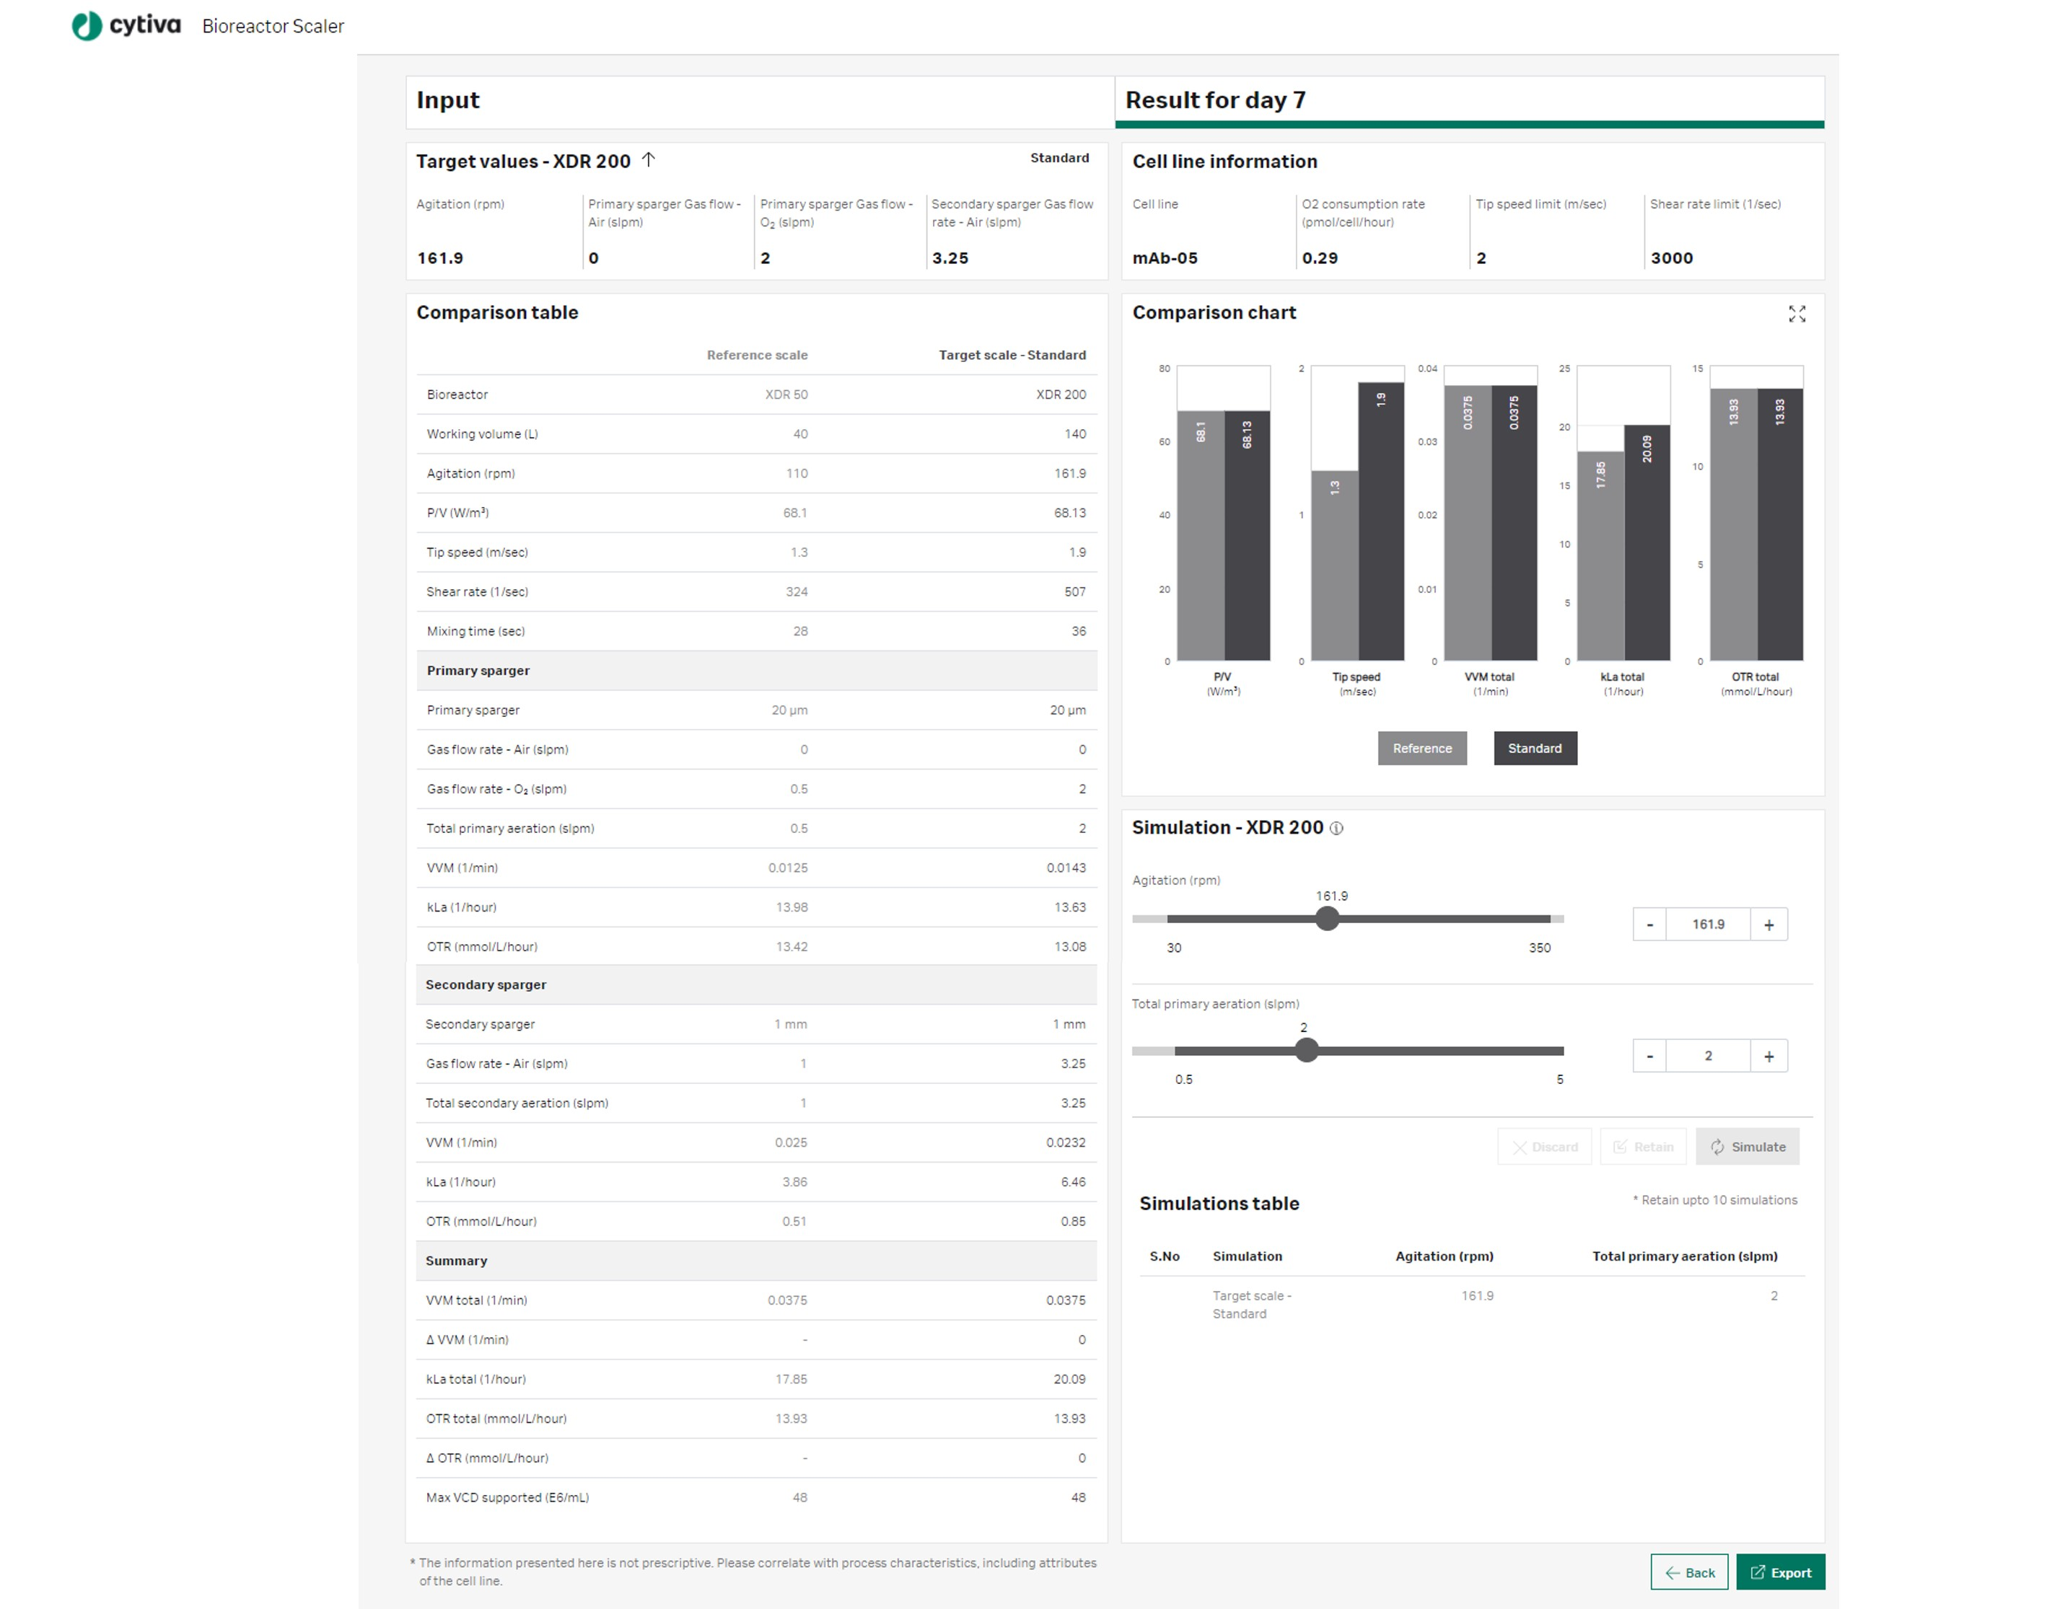
Task: Decrease Agitation rpm with minus button
Action: [1649, 924]
